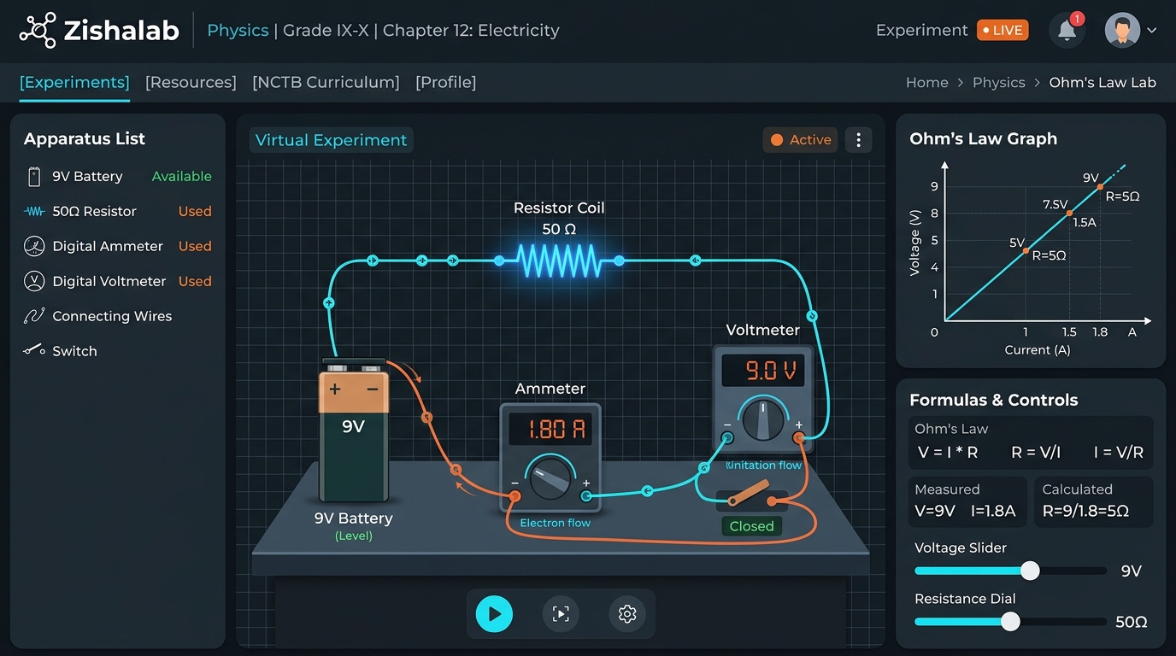Screen dimensions: 1176x656
Task: Click the 9V point on Ohm's Law Graph
Action: pos(1100,186)
